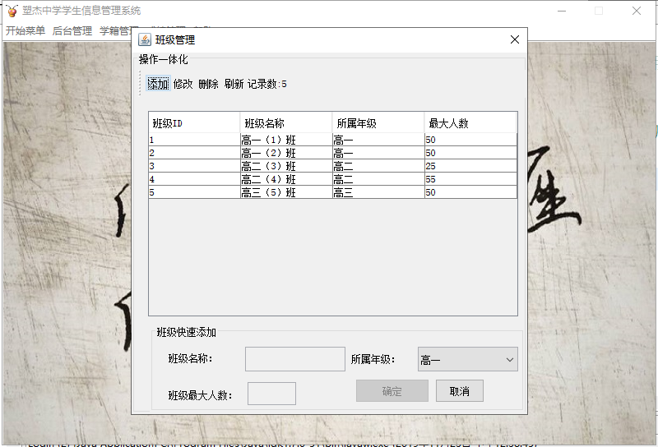
Task: Click the bee app icon in main window title
Action: click(12, 11)
